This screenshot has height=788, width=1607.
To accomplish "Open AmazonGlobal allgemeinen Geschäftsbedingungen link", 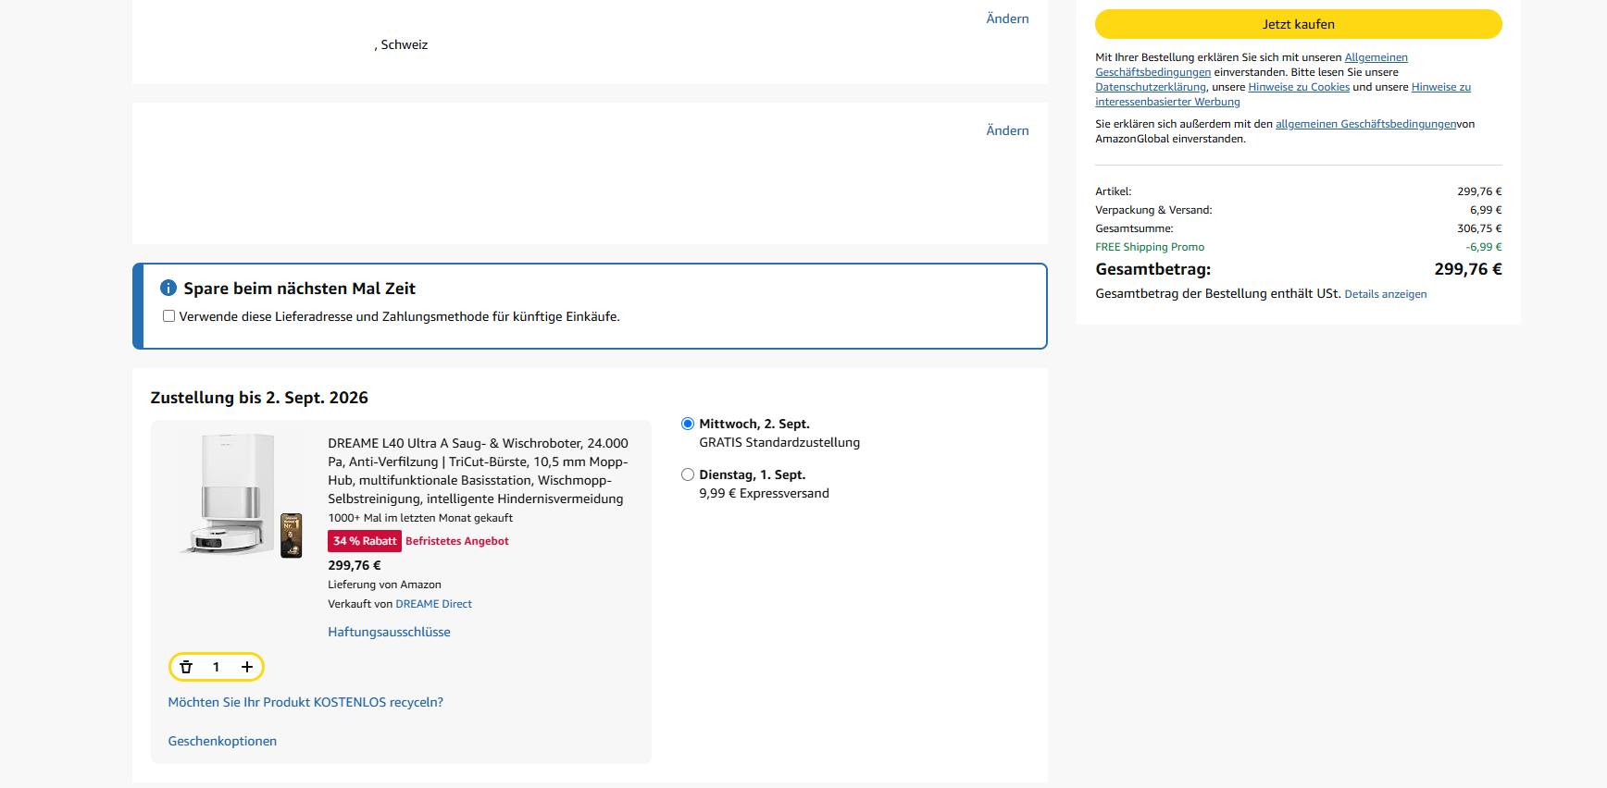I will [x=1366, y=124].
